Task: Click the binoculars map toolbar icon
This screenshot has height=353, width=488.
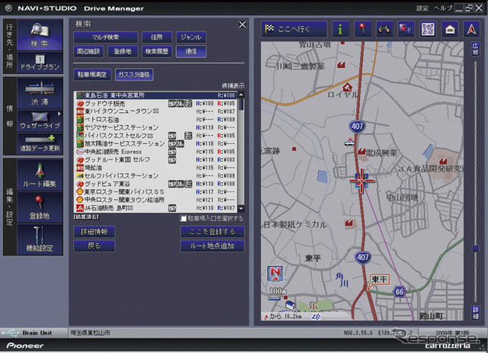Action: pyautogui.click(x=384, y=30)
